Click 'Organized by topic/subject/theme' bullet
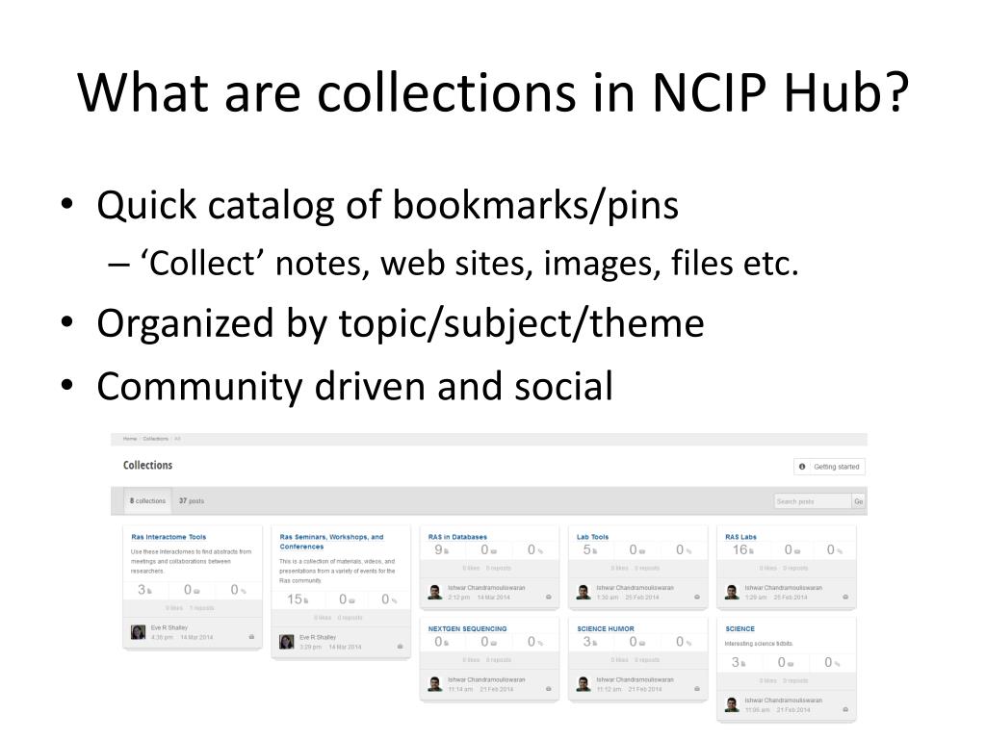This screenshot has height=739, width=986. click(400, 323)
